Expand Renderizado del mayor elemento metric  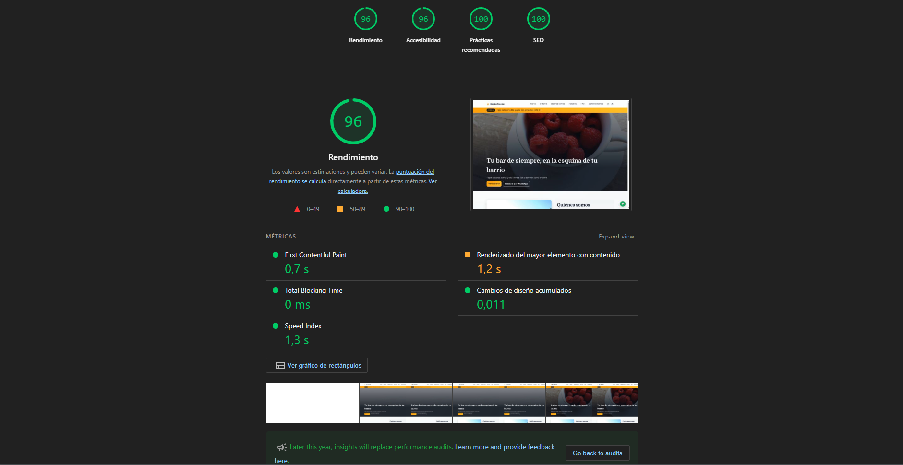[x=548, y=255]
